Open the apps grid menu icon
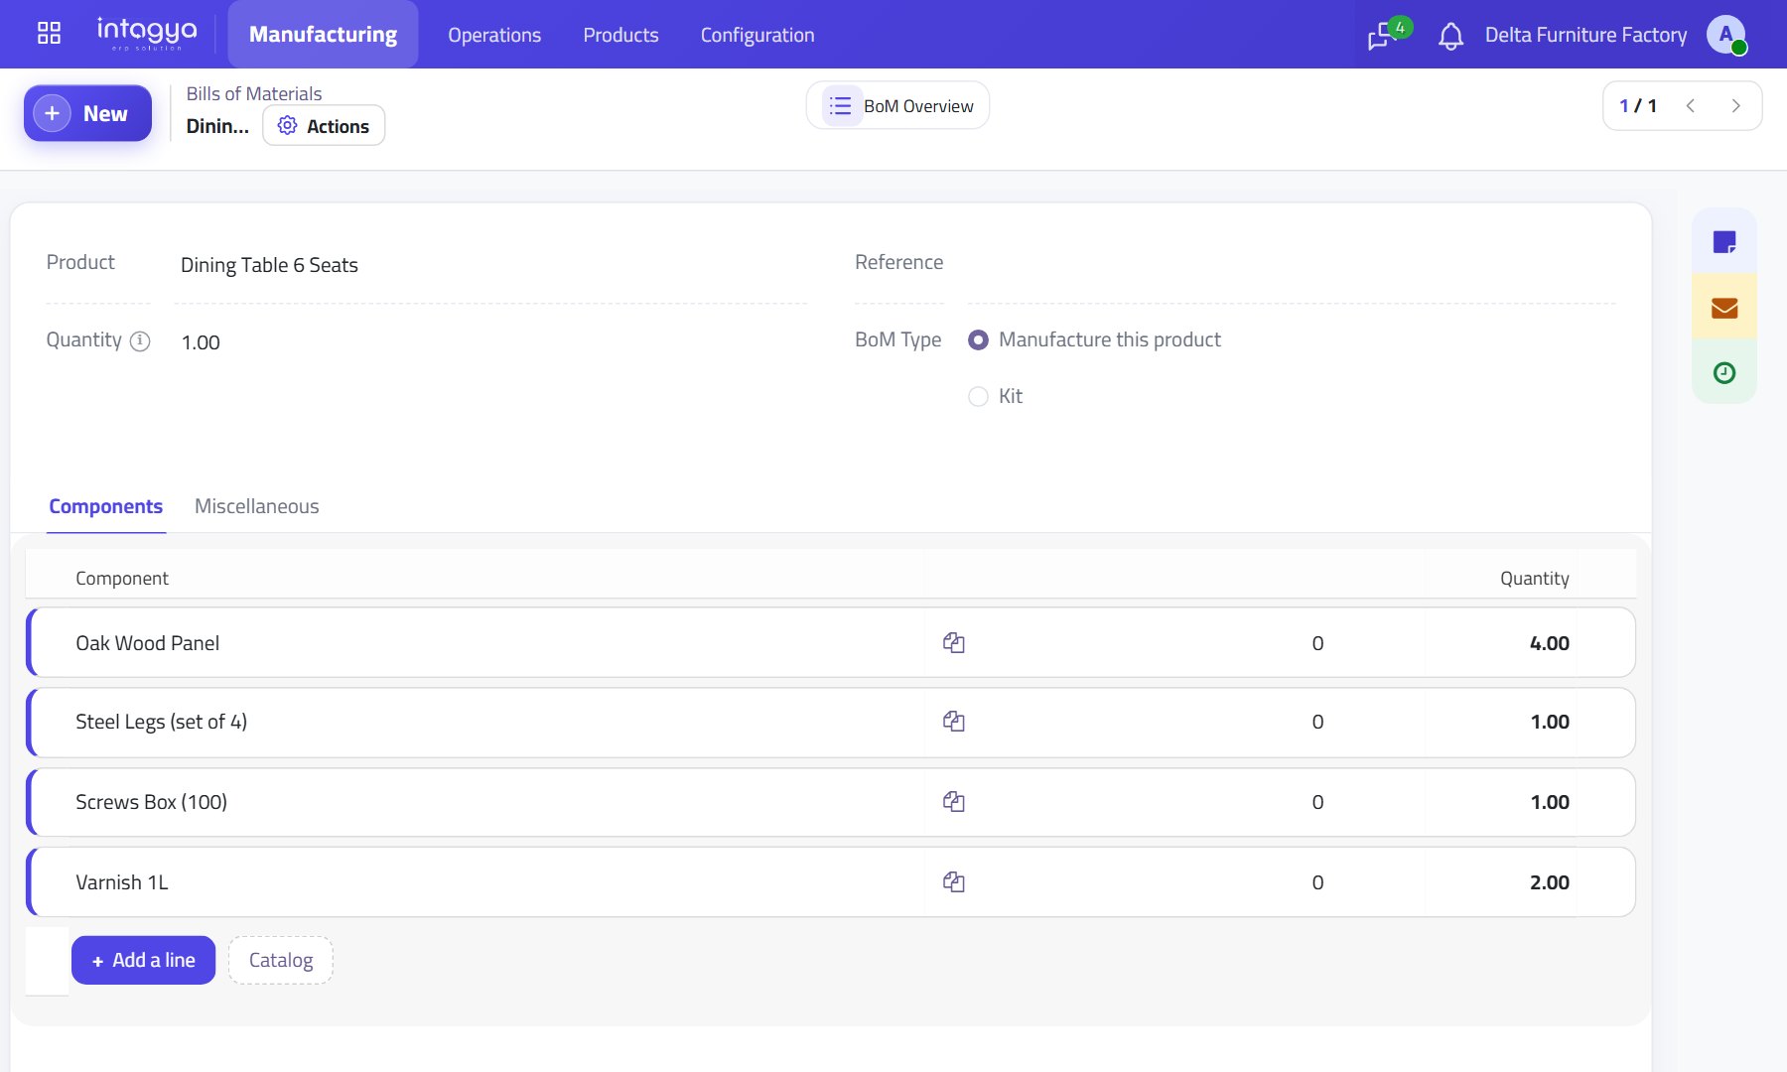This screenshot has height=1072, width=1787. coord(49,34)
